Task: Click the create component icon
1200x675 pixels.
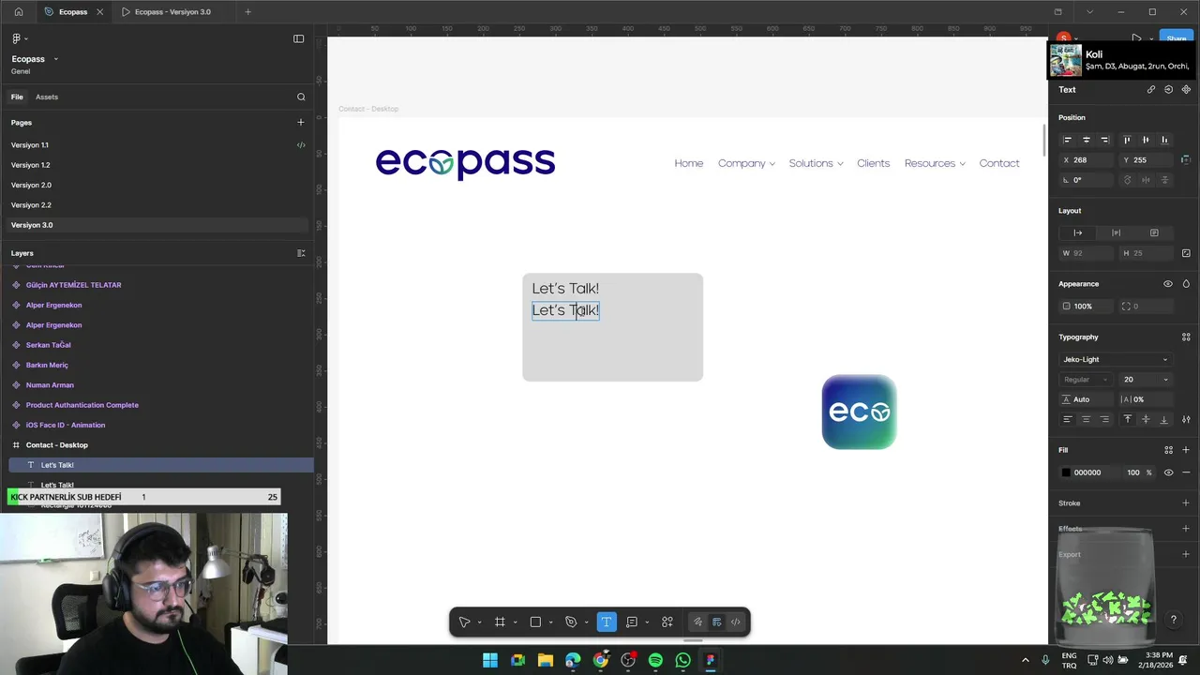Action: (x=1186, y=89)
